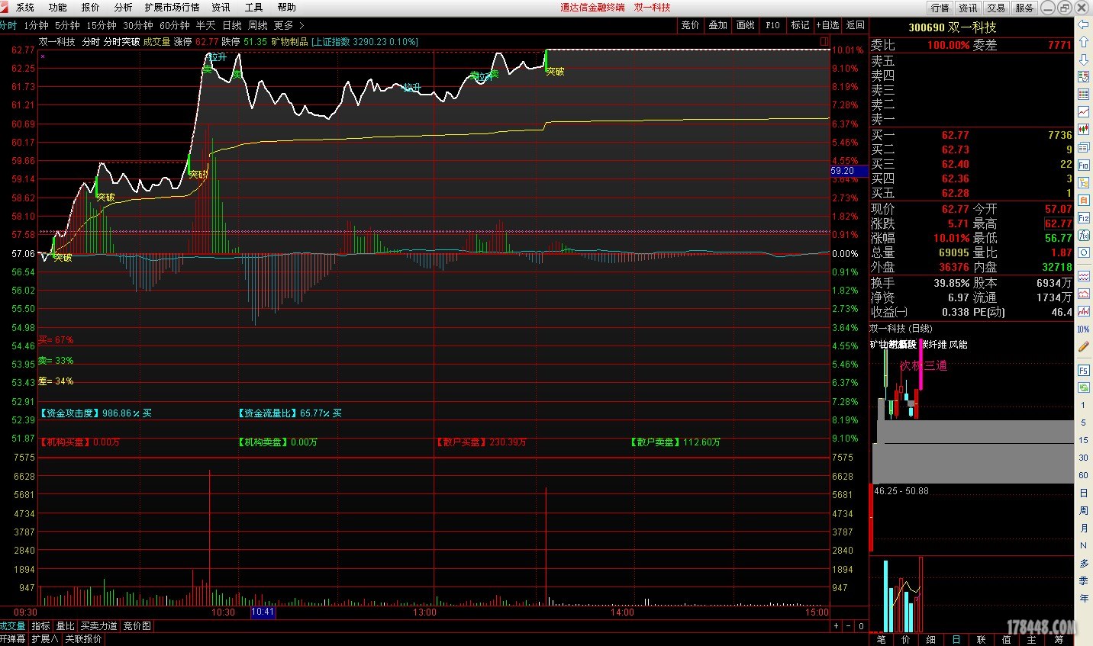Open the colored grid table icon
This screenshot has height=646, width=1093.
point(1083,95)
